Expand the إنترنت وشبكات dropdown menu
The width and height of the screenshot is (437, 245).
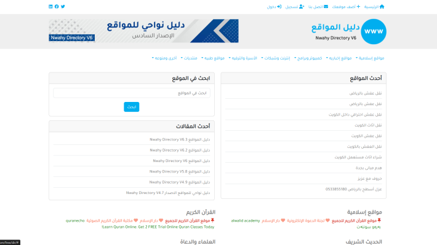(276, 58)
